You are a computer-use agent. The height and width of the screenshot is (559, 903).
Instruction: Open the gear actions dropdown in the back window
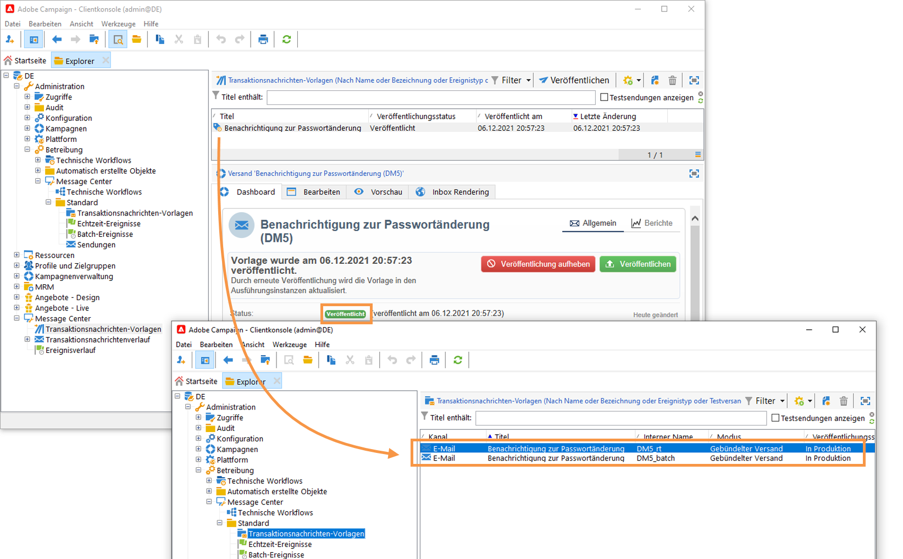pos(631,81)
